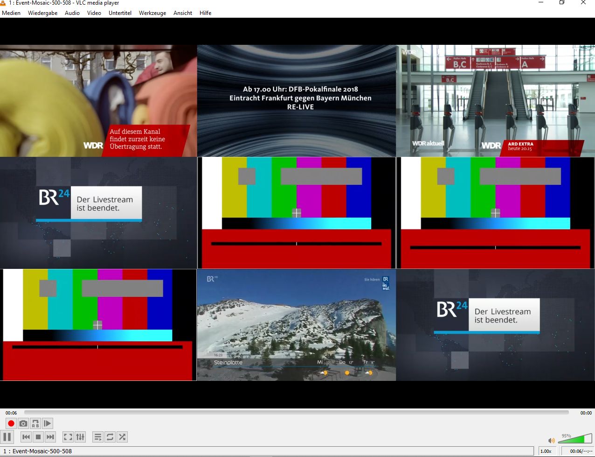Toggle the total time label 00:00
This screenshot has height=457, width=595.
tap(586, 413)
